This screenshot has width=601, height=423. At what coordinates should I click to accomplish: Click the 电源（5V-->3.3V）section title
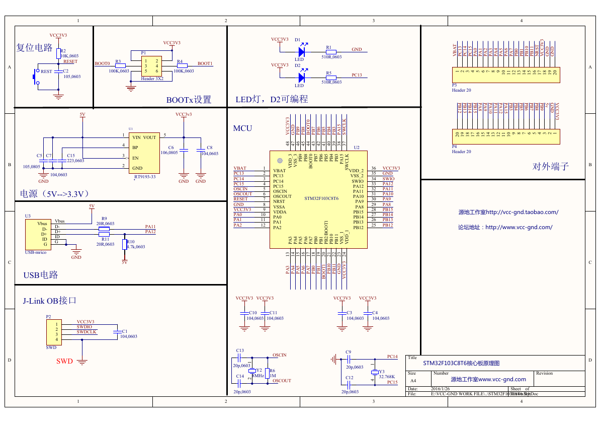(x=54, y=193)
